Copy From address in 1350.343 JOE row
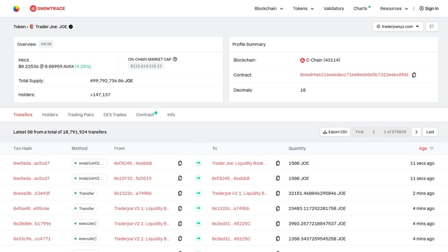 click(x=180, y=239)
